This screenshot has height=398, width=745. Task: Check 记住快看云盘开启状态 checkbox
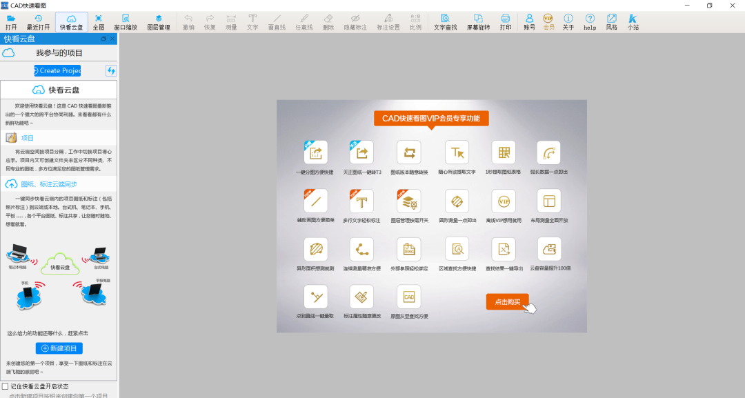[6, 386]
